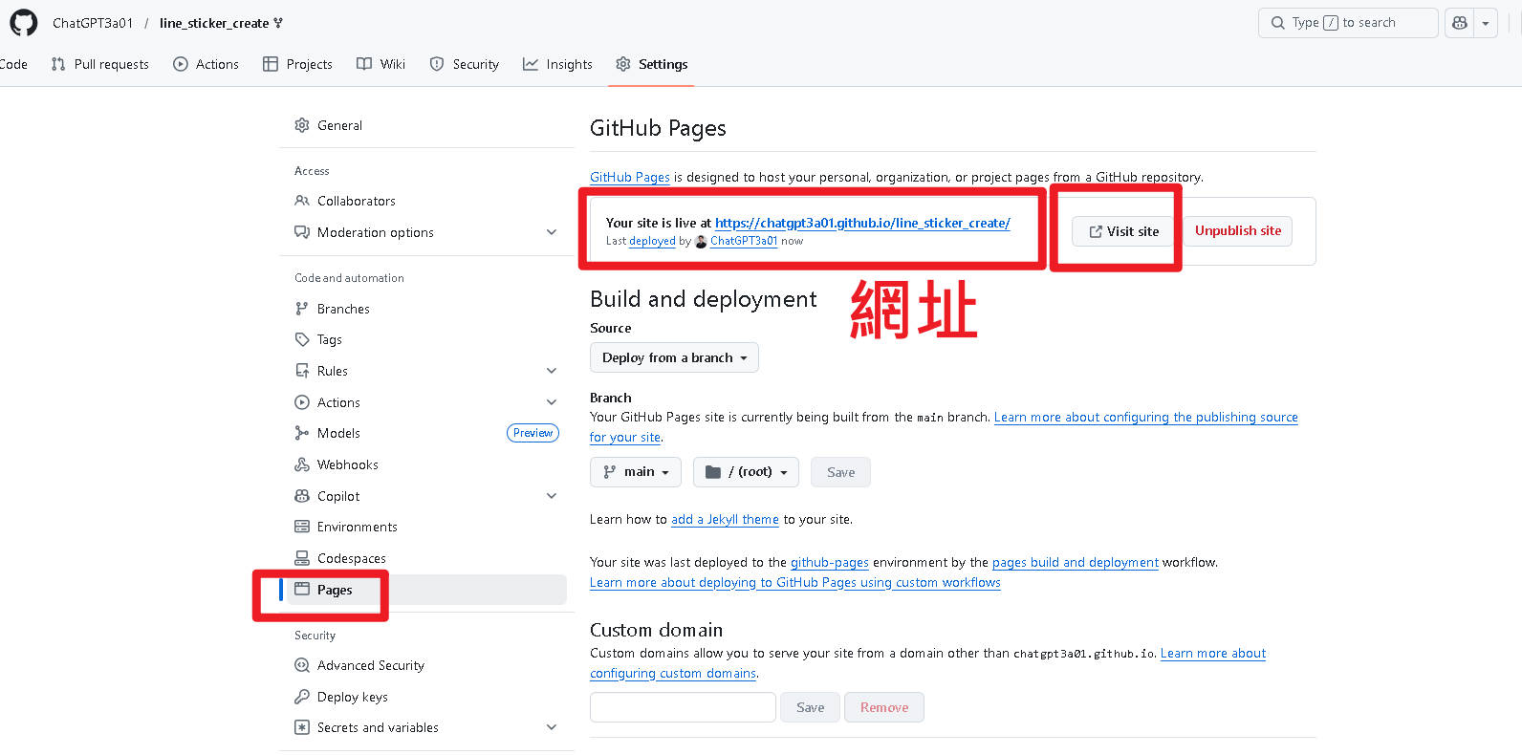Open Models settings
Image resolution: width=1522 pixels, height=755 pixels.
426,433
